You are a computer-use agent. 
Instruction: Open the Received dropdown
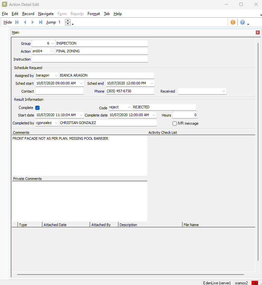[223, 91]
